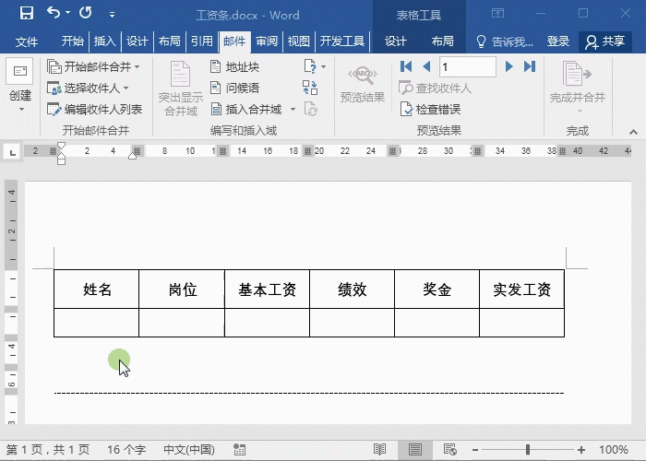
Task: Toggle 预览结果 preview results
Action: (x=362, y=85)
